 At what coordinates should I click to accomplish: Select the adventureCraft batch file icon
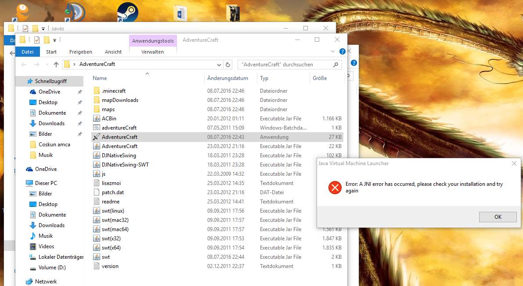[x=97, y=127]
